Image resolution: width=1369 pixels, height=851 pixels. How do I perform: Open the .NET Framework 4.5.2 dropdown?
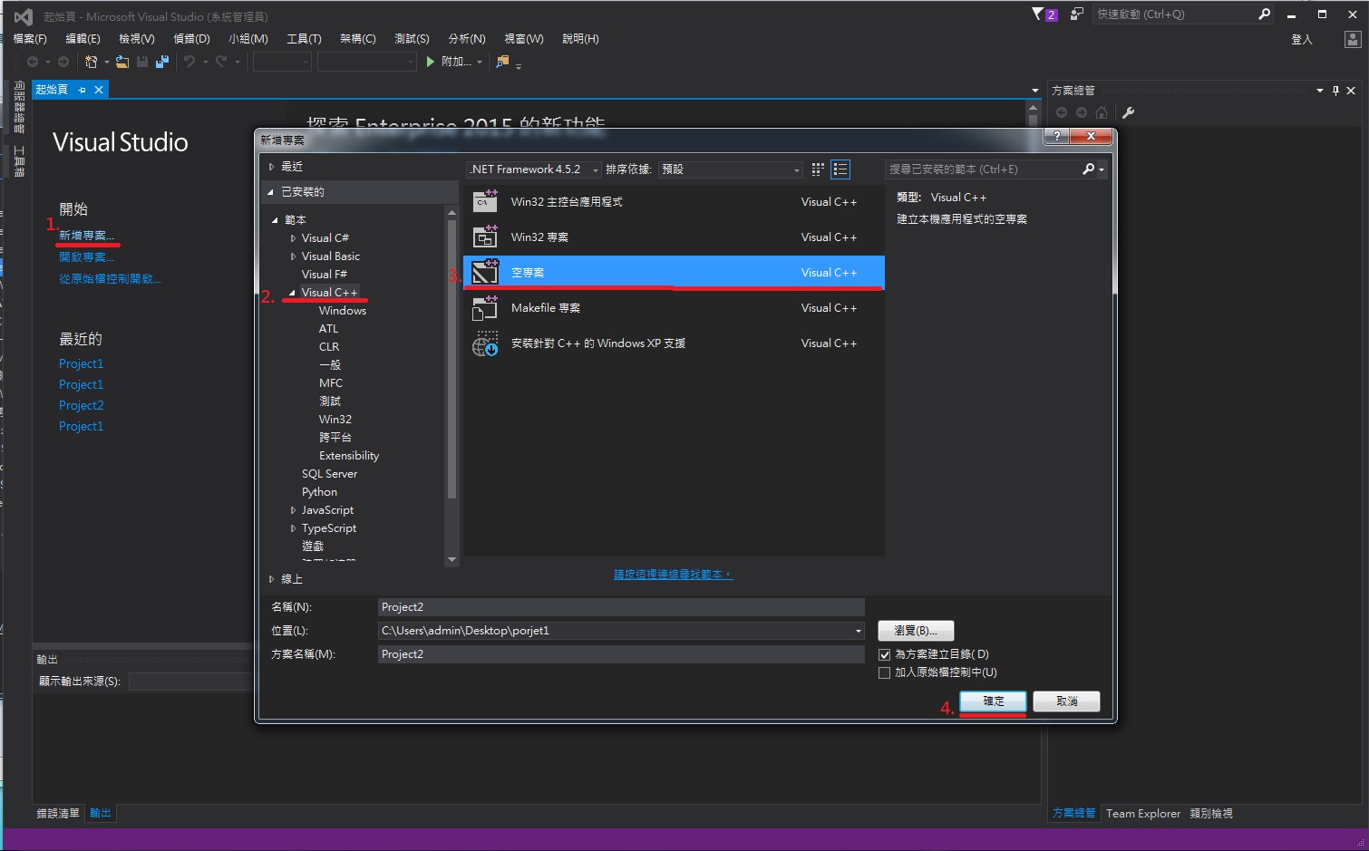point(595,169)
